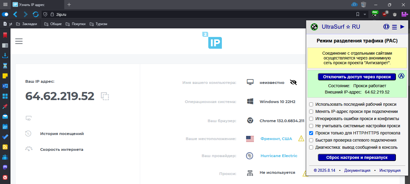Open the Notes side panel
The image size is (410, 184).
pyautogui.click(x=5, y=76)
